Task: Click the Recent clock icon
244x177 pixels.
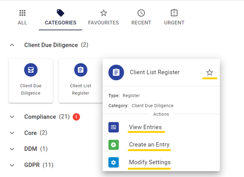Action: pyautogui.click(x=141, y=13)
